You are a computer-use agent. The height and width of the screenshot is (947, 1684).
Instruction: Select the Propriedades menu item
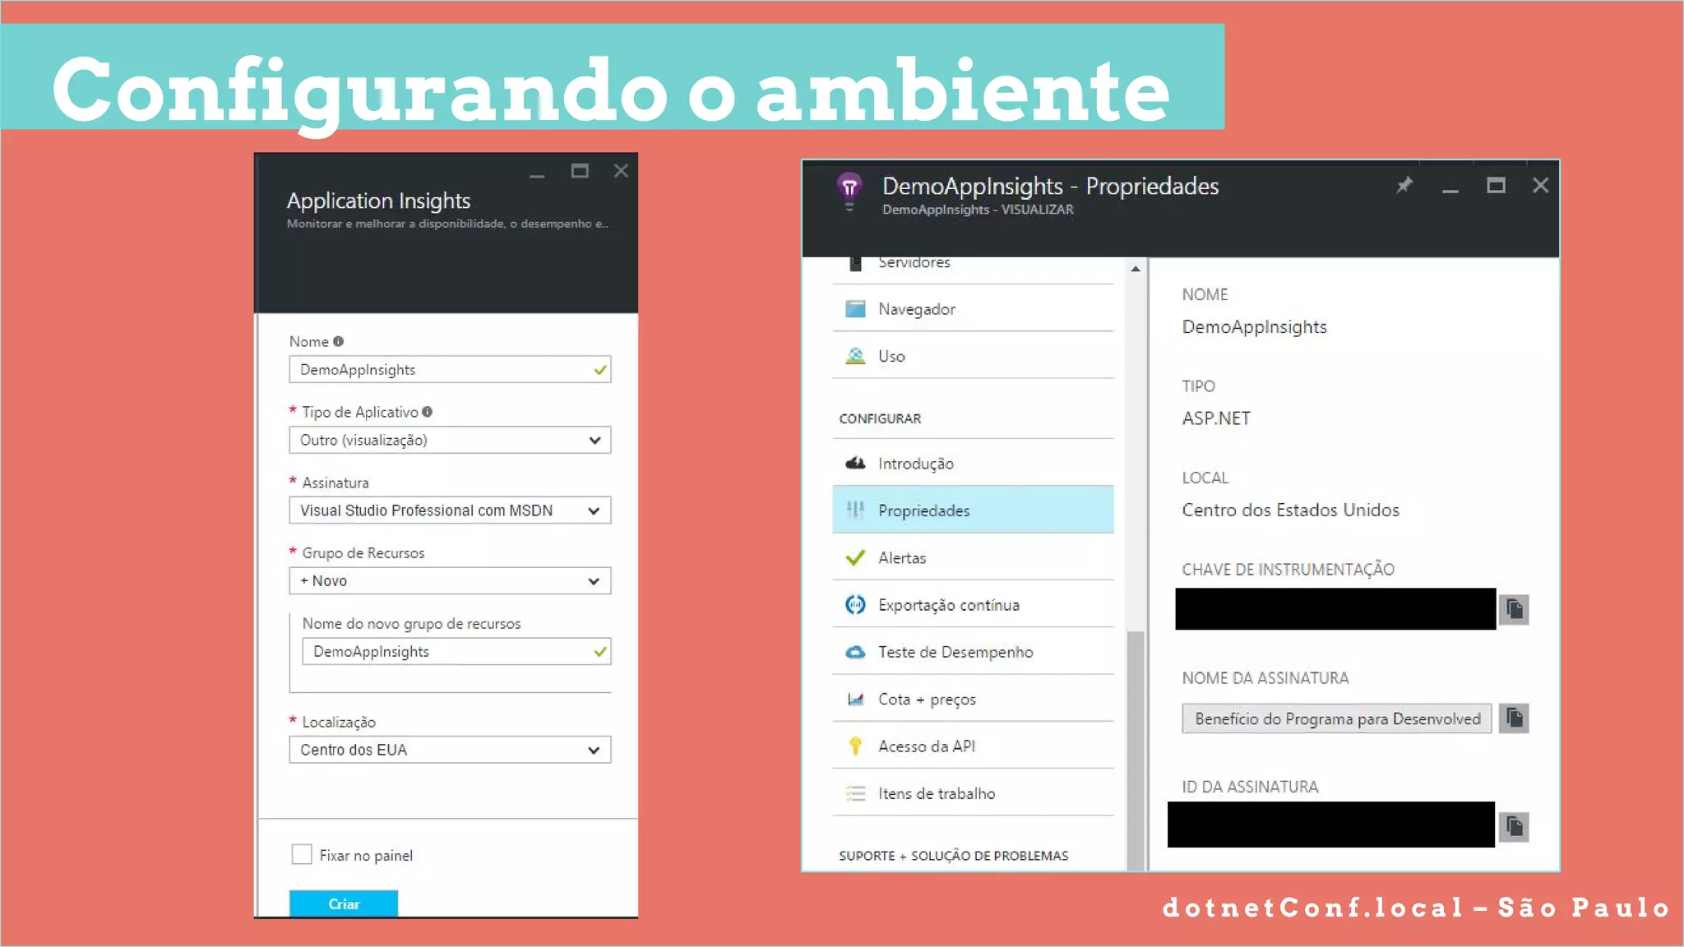pos(973,510)
